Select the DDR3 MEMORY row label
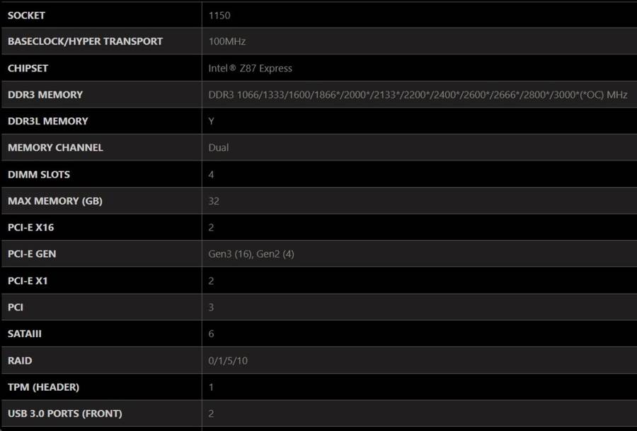This screenshot has height=431, width=637. (45, 94)
